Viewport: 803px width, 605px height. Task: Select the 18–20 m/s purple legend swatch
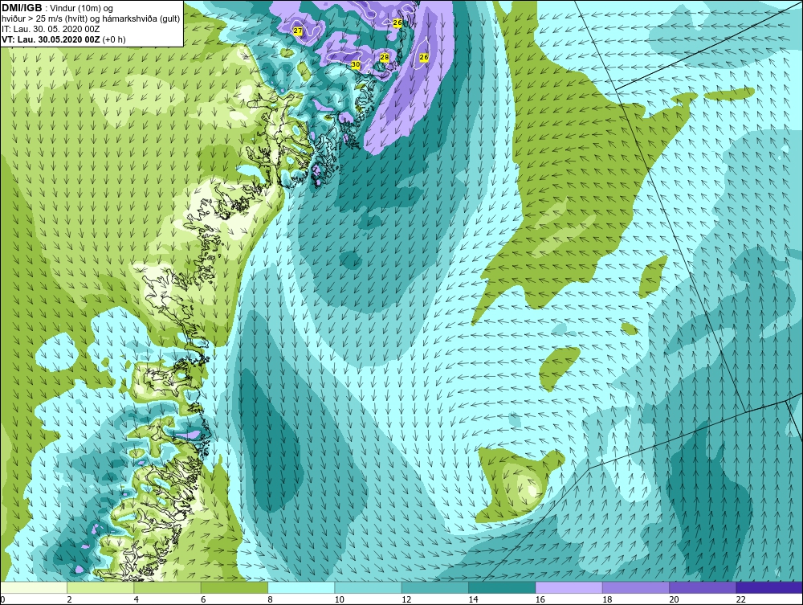(x=635, y=587)
